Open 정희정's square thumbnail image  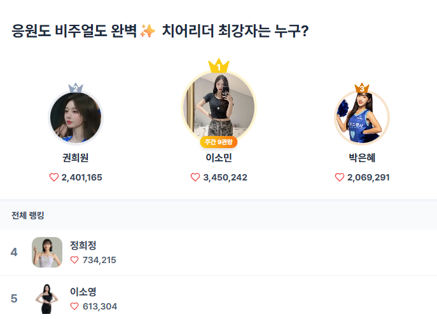[x=47, y=252]
